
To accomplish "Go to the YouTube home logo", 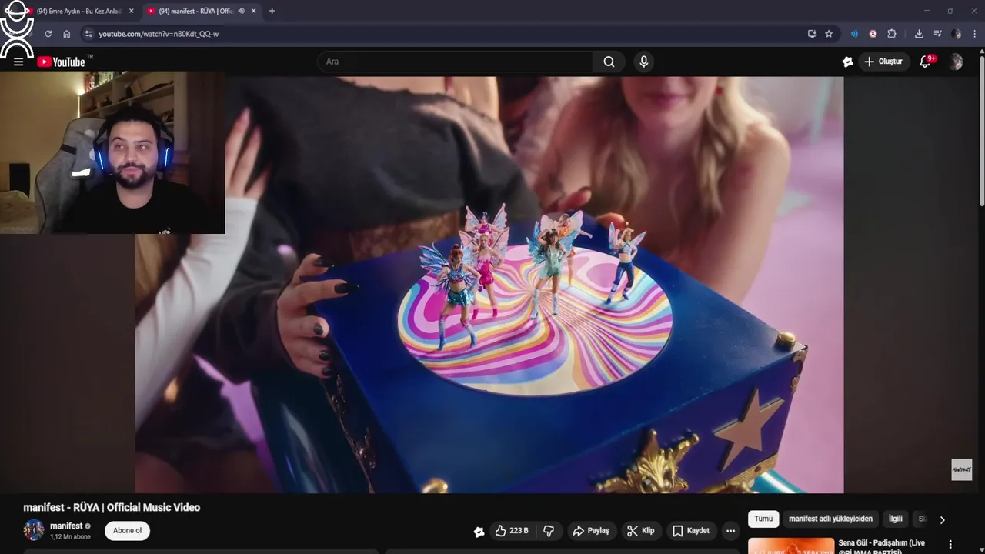I will [62, 62].
